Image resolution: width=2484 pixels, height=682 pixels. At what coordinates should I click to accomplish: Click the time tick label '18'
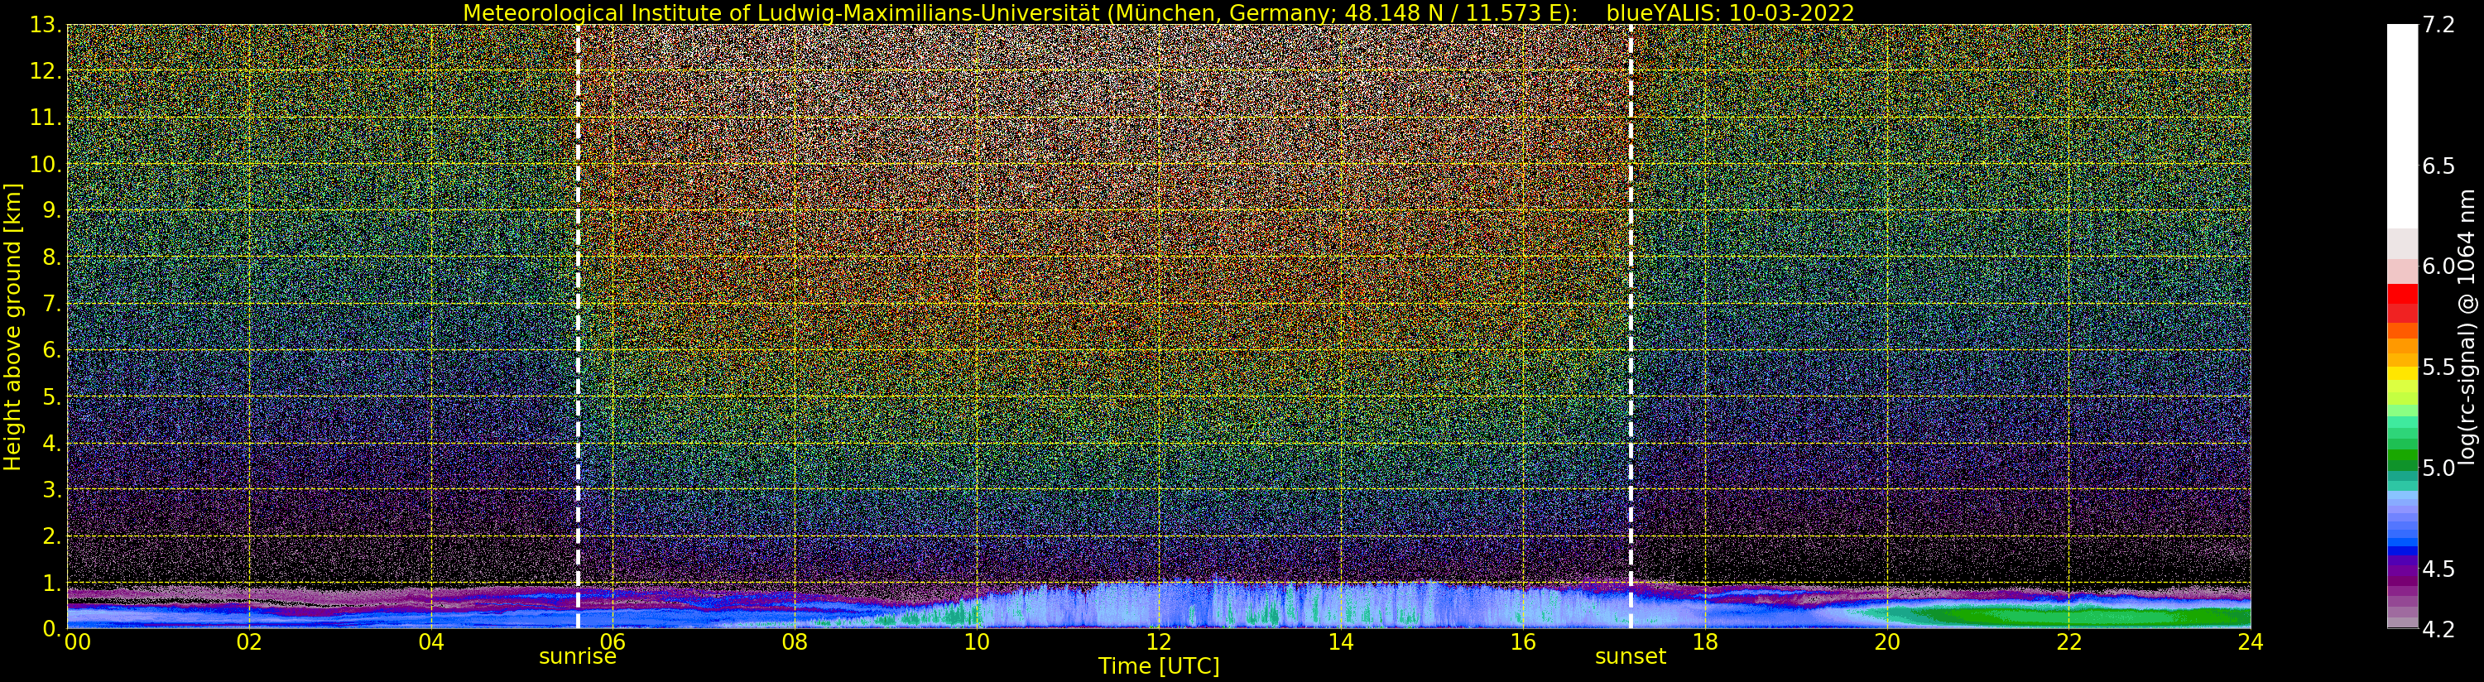click(1705, 642)
